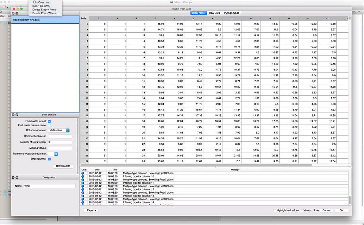Click row index 0
The image size is (364, 225).
[x=85, y=24]
